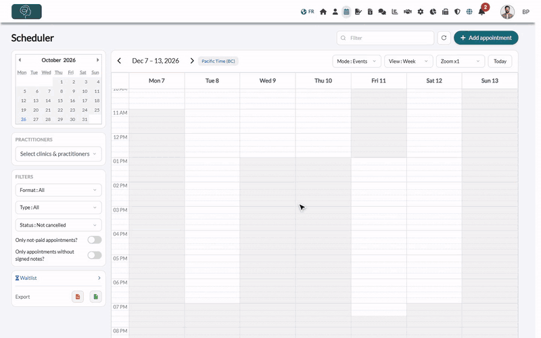Refresh the scheduler with the reload icon

[x=444, y=38]
